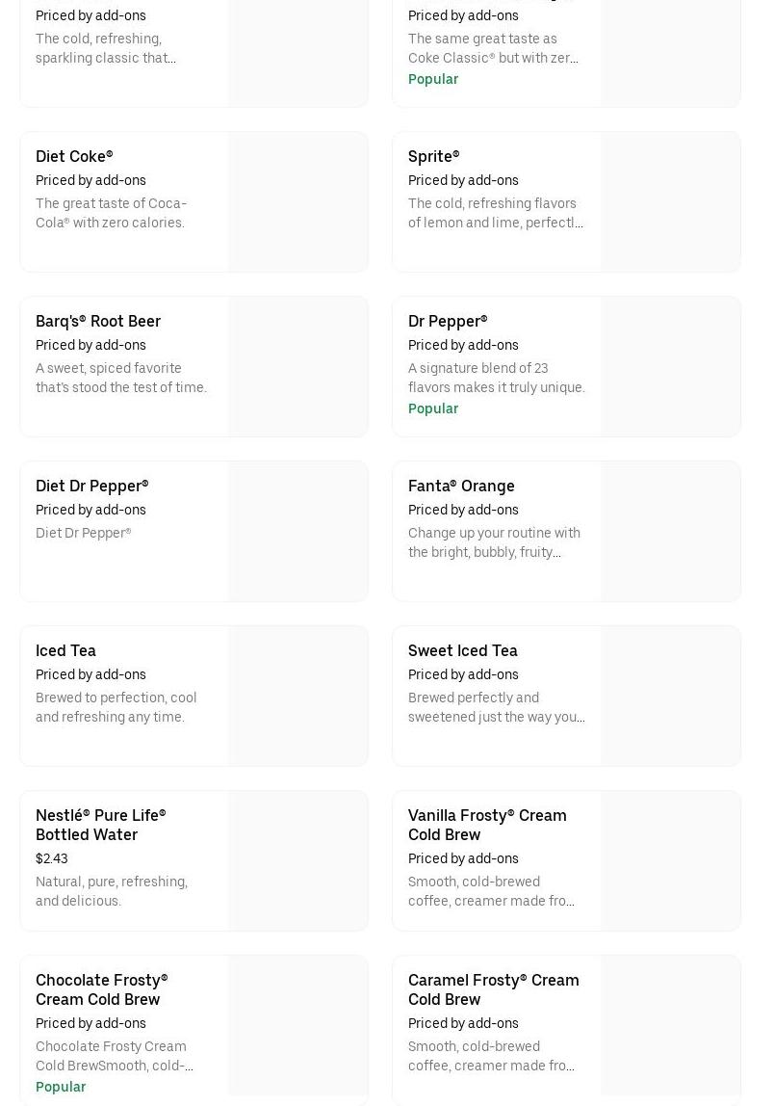Image resolution: width=774 pixels, height=1106 pixels.
Task: Open the unsweetened Iced Tea title
Action: (x=65, y=650)
